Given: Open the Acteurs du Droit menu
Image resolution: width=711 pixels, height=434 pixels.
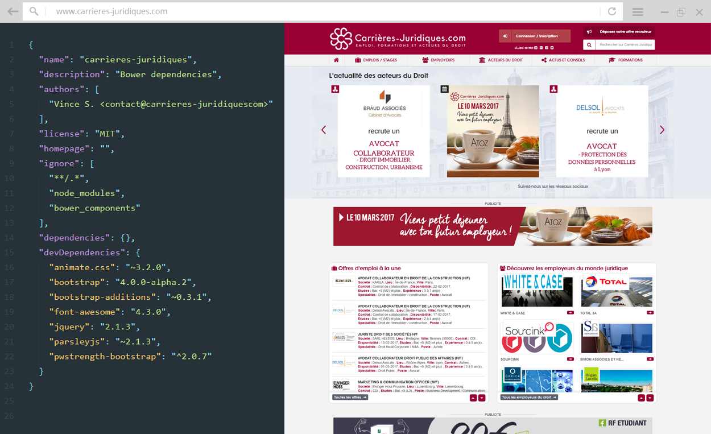Looking at the screenshot, I should pos(501,60).
